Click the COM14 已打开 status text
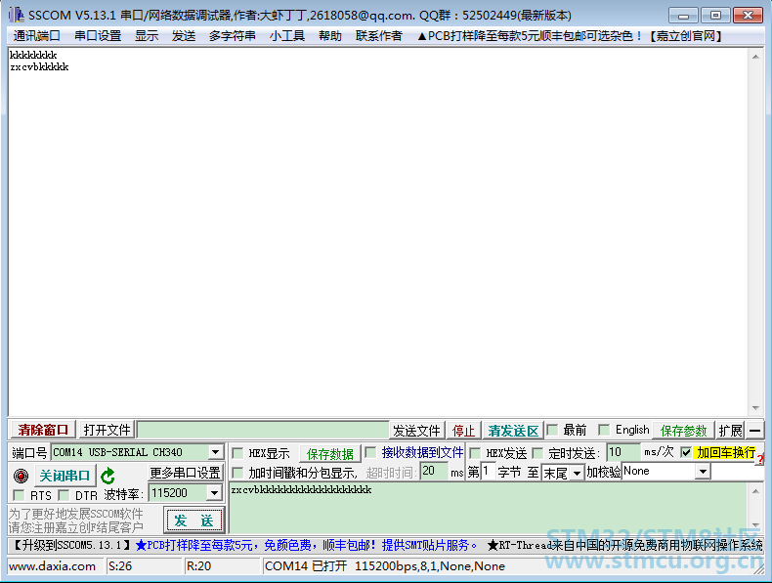 385,566
